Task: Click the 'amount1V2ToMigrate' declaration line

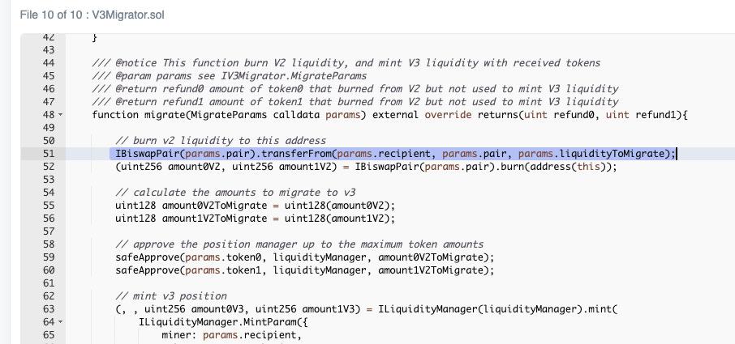Action: click(x=255, y=219)
